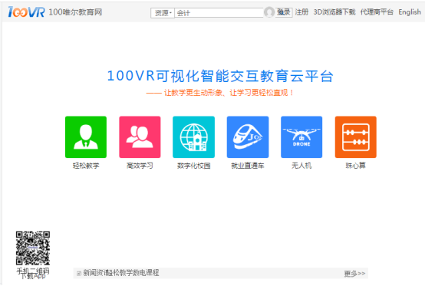Open the 无人机 drone icon
This screenshot has width=425, height=286.
click(x=301, y=137)
